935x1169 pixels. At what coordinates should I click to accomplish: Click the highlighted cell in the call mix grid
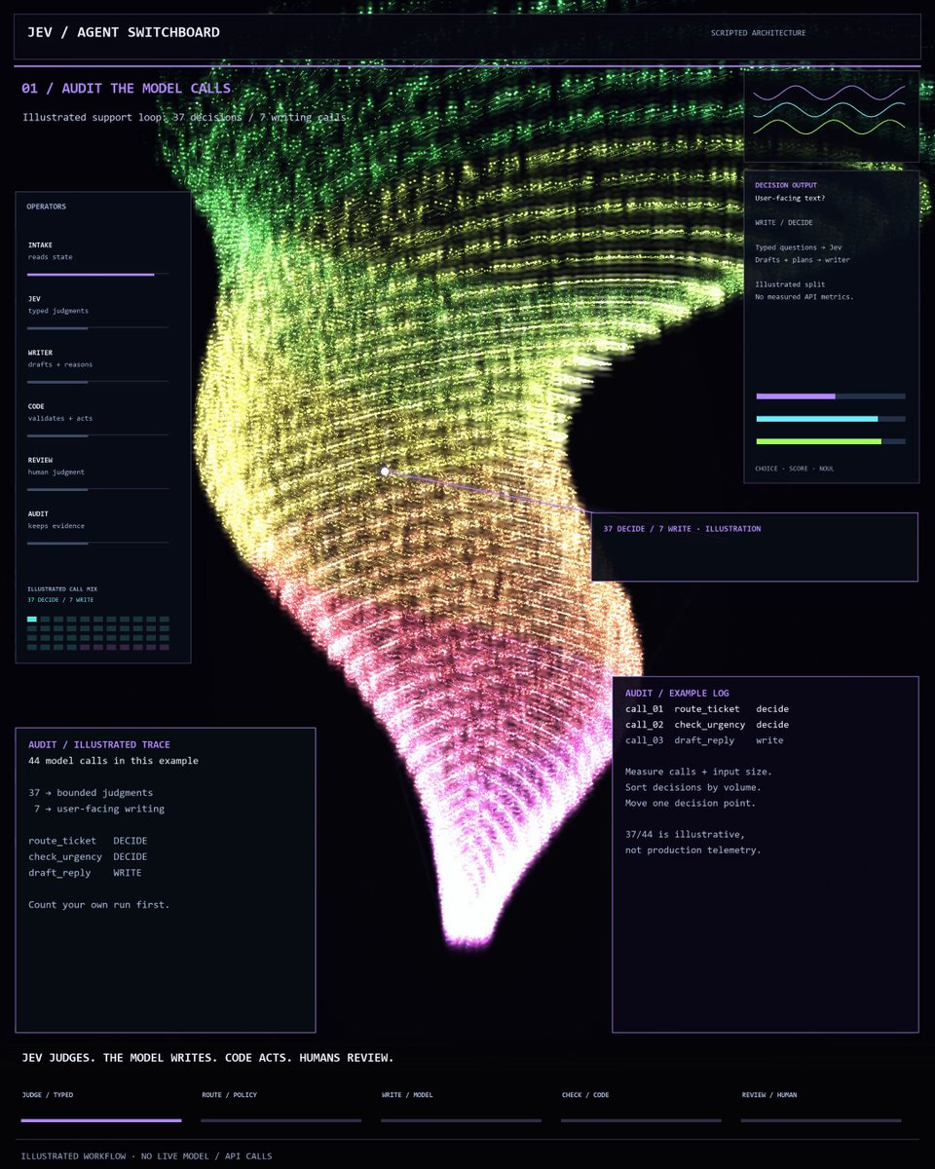32,619
